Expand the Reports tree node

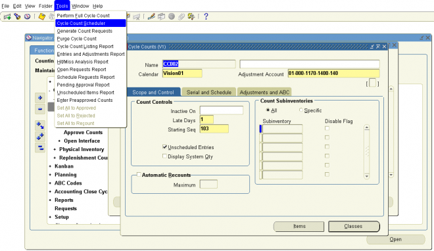point(50,200)
